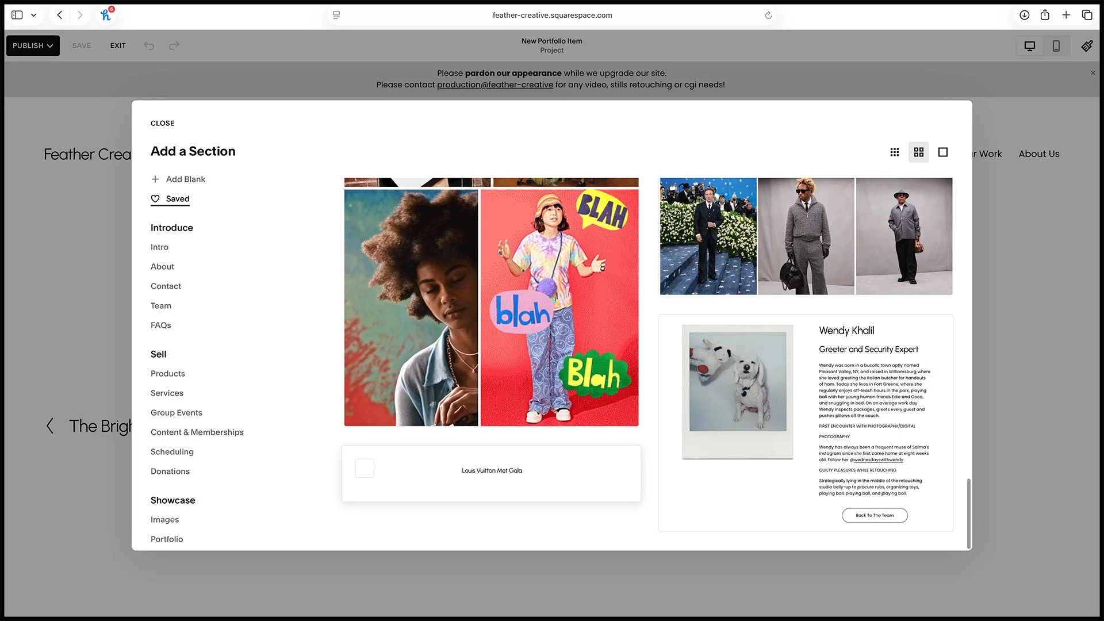
Task: Select the small grid layout view icon
Action: (x=894, y=152)
